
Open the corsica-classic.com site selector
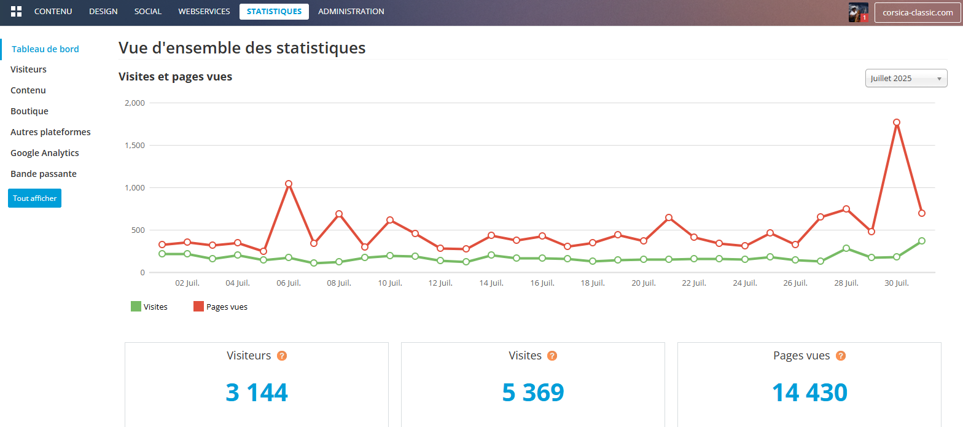pyautogui.click(x=917, y=12)
